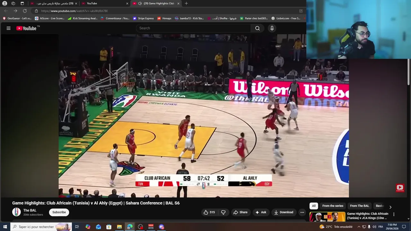The width and height of the screenshot is (411, 231).
Task: Switch to the Arabic-titled first browser tab
Action: click(x=53, y=4)
